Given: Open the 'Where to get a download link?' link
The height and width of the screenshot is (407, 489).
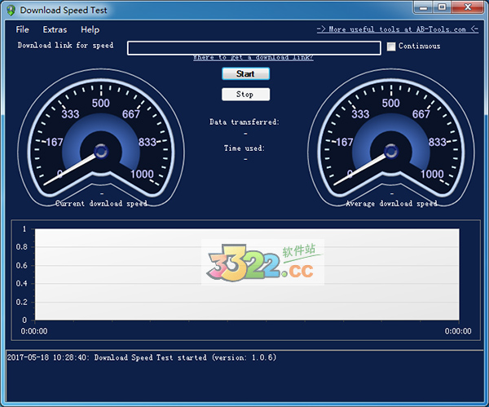Looking at the screenshot, I should click(253, 58).
